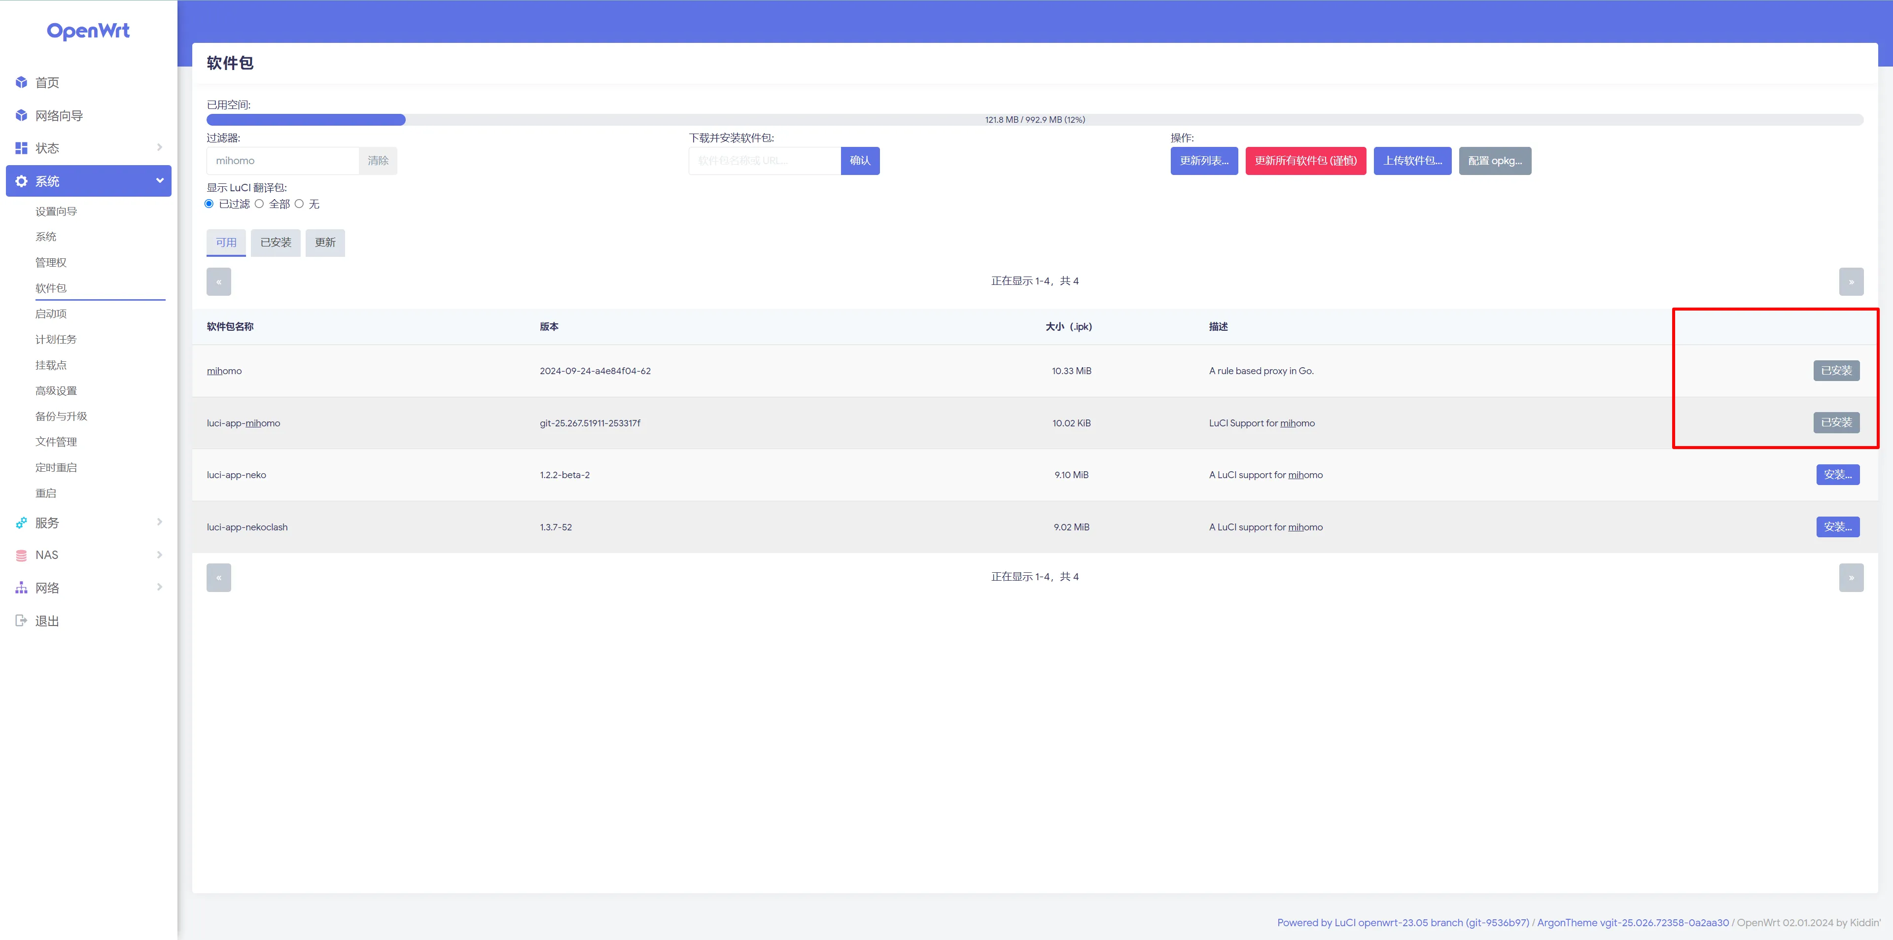
Task: Click the mihomo package name cell
Action: 224,371
